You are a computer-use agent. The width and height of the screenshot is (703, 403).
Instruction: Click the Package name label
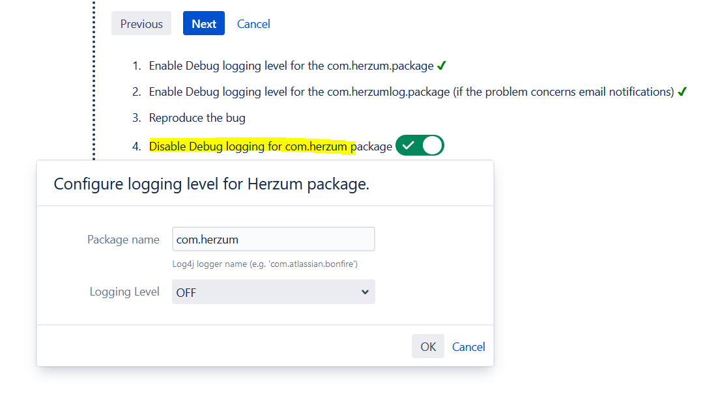(123, 240)
